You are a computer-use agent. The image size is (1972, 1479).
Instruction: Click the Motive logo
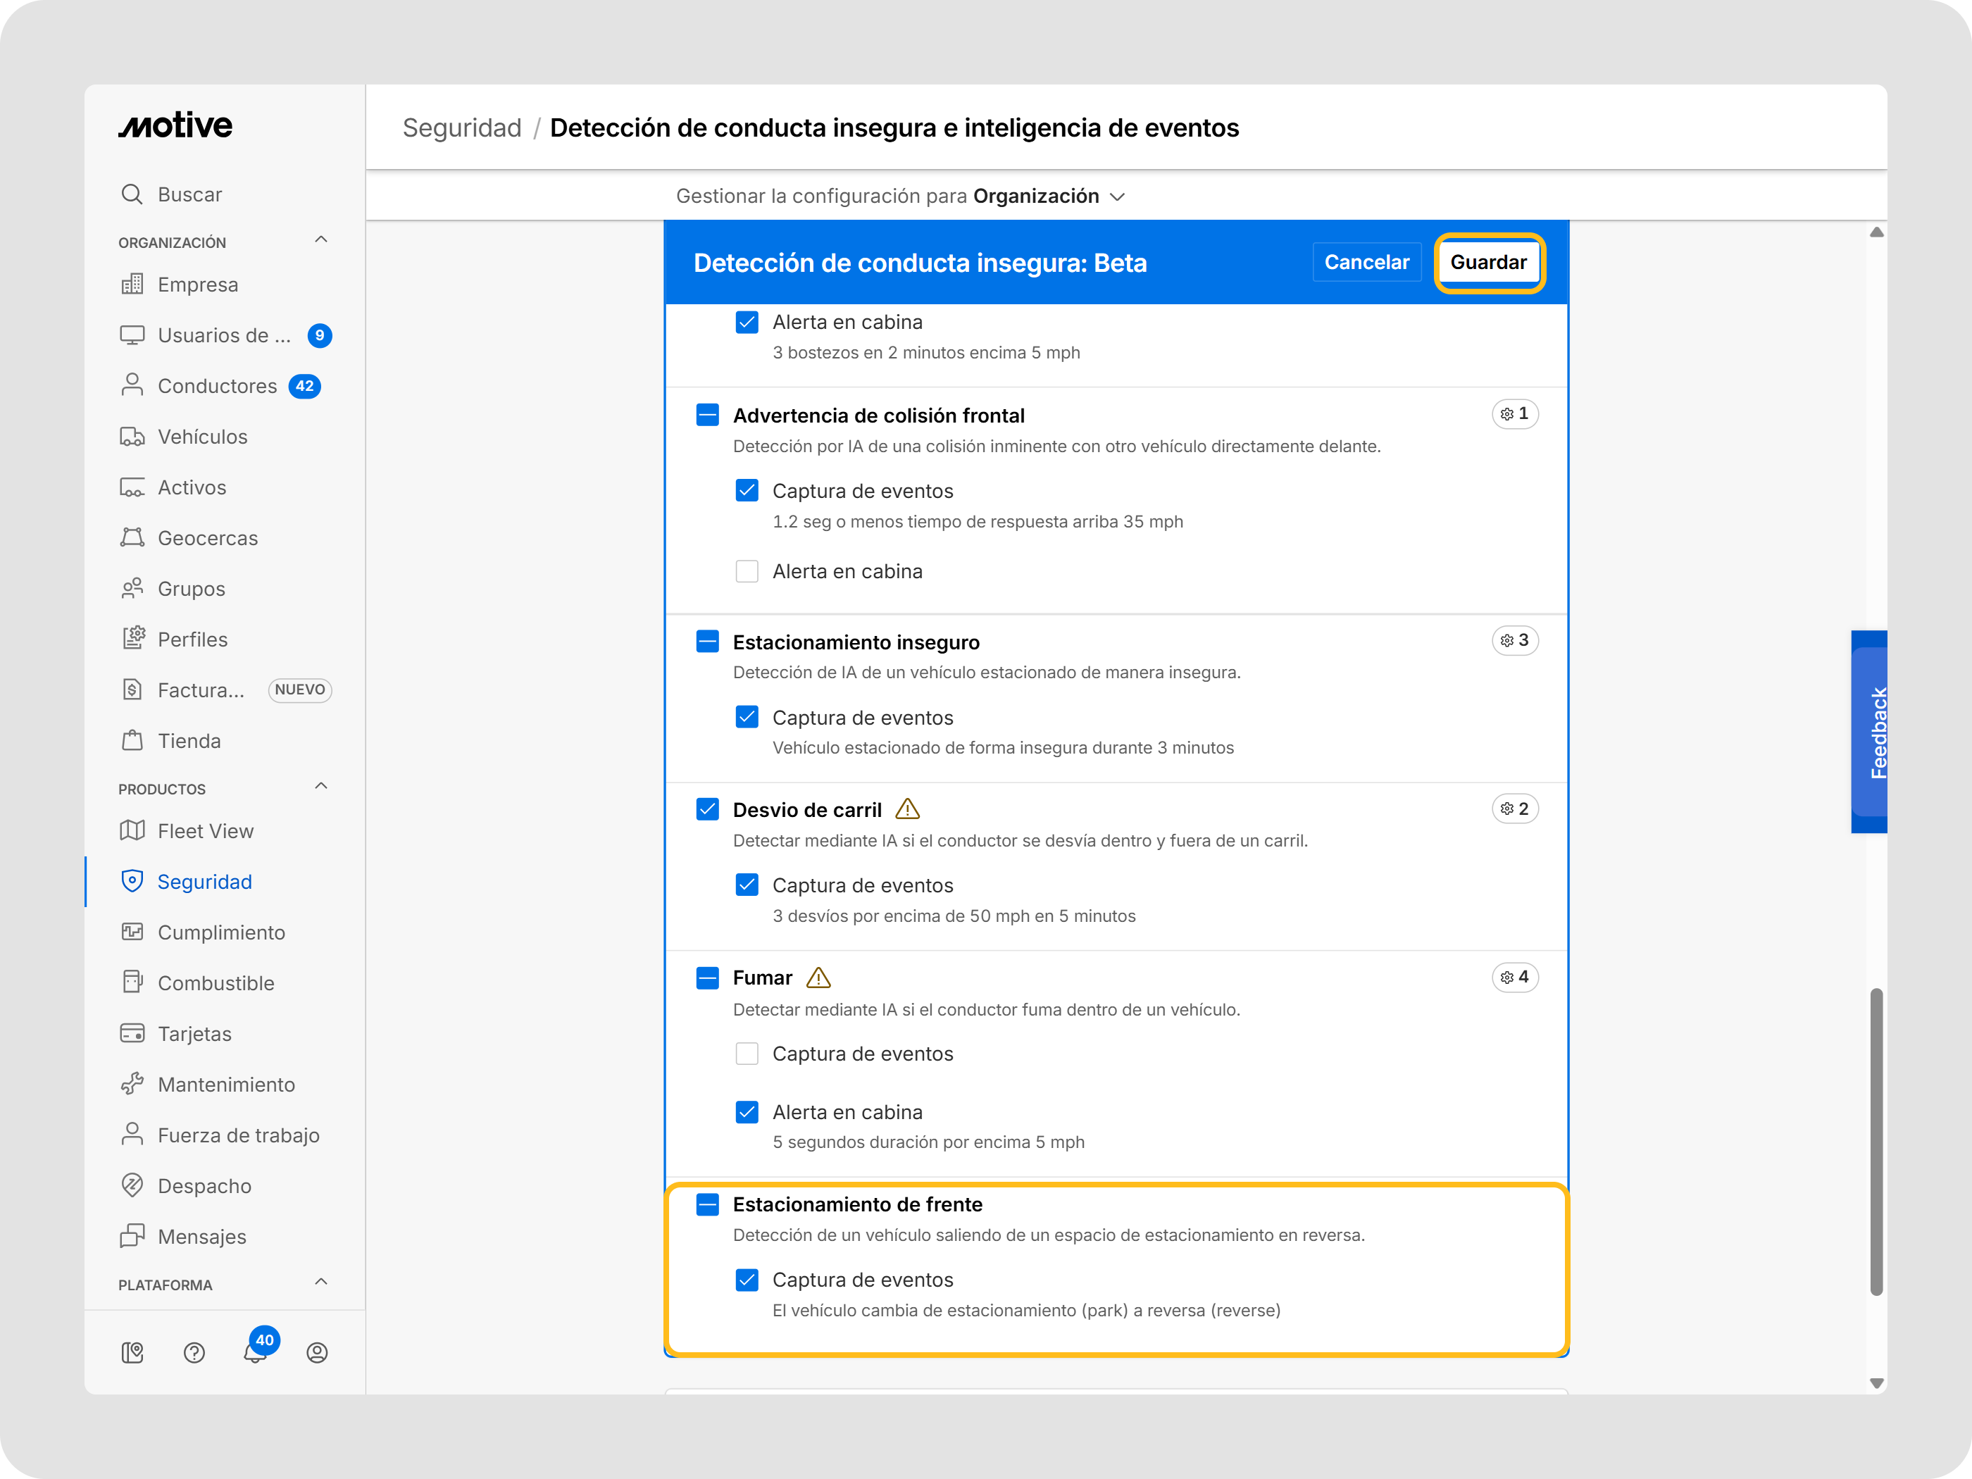tap(175, 125)
